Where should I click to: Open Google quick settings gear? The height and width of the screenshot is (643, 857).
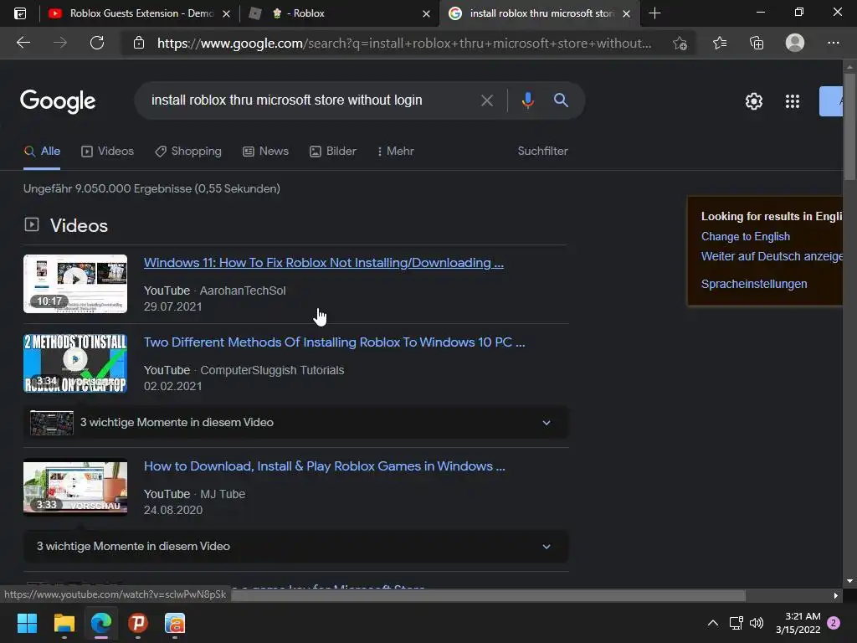(x=754, y=101)
